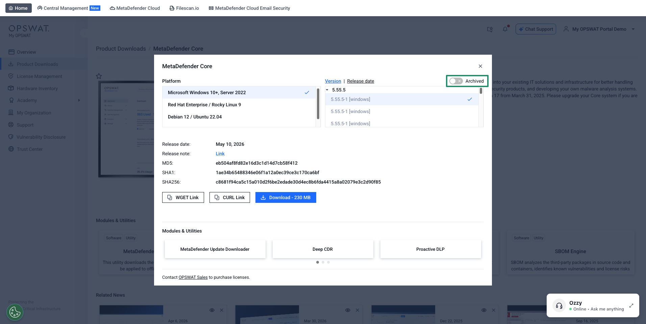This screenshot has height=324, width=646.
Task: Open Filescan.io from the top bar
Action: tap(184, 8)
